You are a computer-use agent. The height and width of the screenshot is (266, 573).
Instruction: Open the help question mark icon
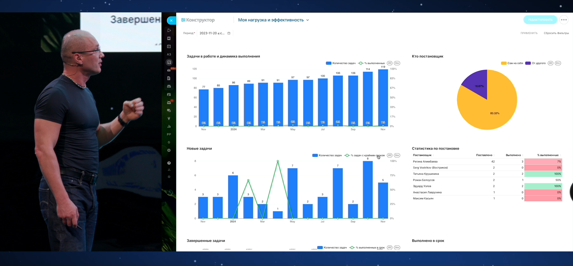click(169, 163)
